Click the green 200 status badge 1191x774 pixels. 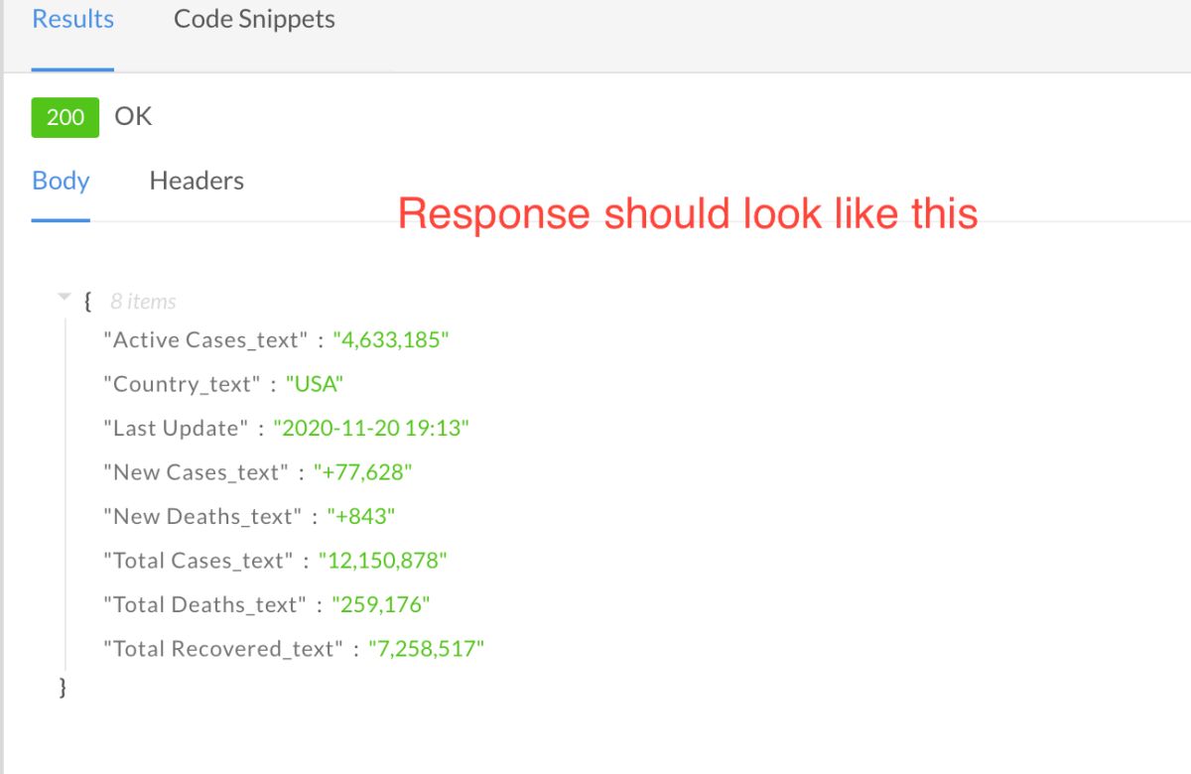pos(66,117)
